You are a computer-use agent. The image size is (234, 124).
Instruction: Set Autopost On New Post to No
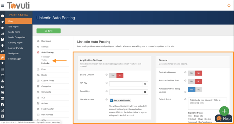[199, 81]
